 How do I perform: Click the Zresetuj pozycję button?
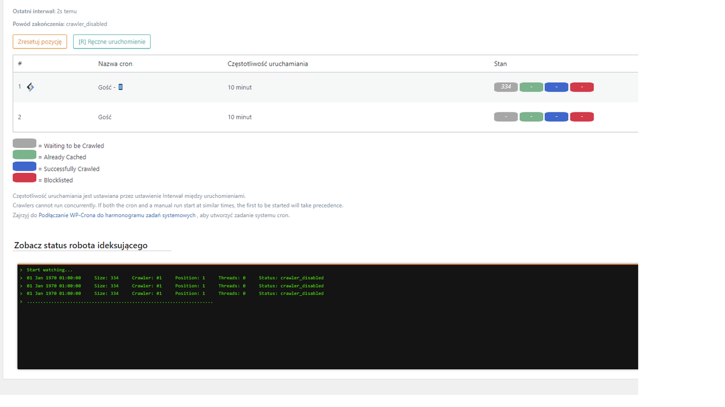click(40, 42)
